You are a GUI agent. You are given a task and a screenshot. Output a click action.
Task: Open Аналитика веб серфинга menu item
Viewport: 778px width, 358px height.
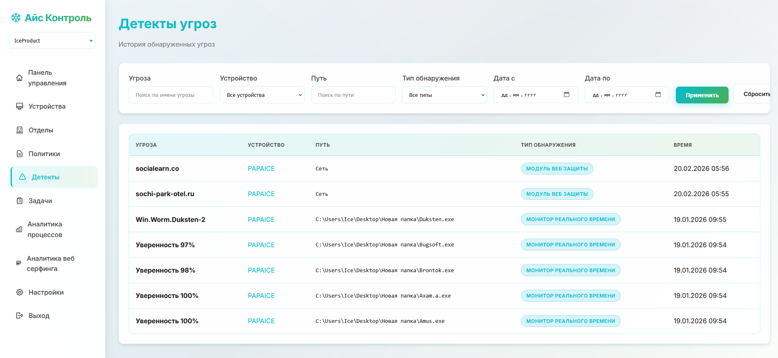(51, 264)
